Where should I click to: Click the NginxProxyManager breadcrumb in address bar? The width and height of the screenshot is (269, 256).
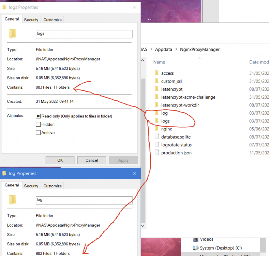200,49
